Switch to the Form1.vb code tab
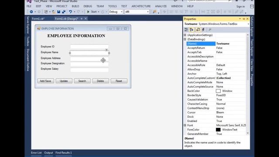This screenshot has height=157, width=279. (38, 19)
